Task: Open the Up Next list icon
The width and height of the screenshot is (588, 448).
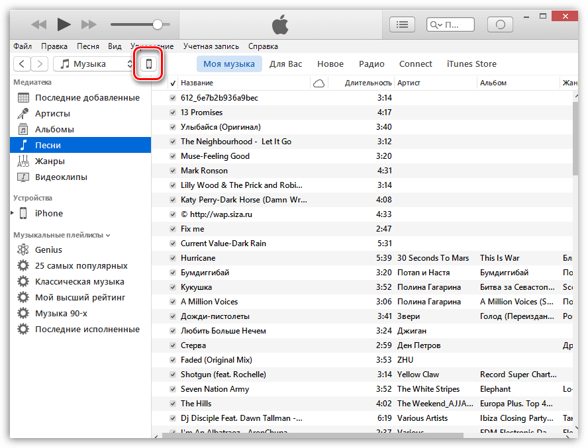Action: tap(401, 24)
